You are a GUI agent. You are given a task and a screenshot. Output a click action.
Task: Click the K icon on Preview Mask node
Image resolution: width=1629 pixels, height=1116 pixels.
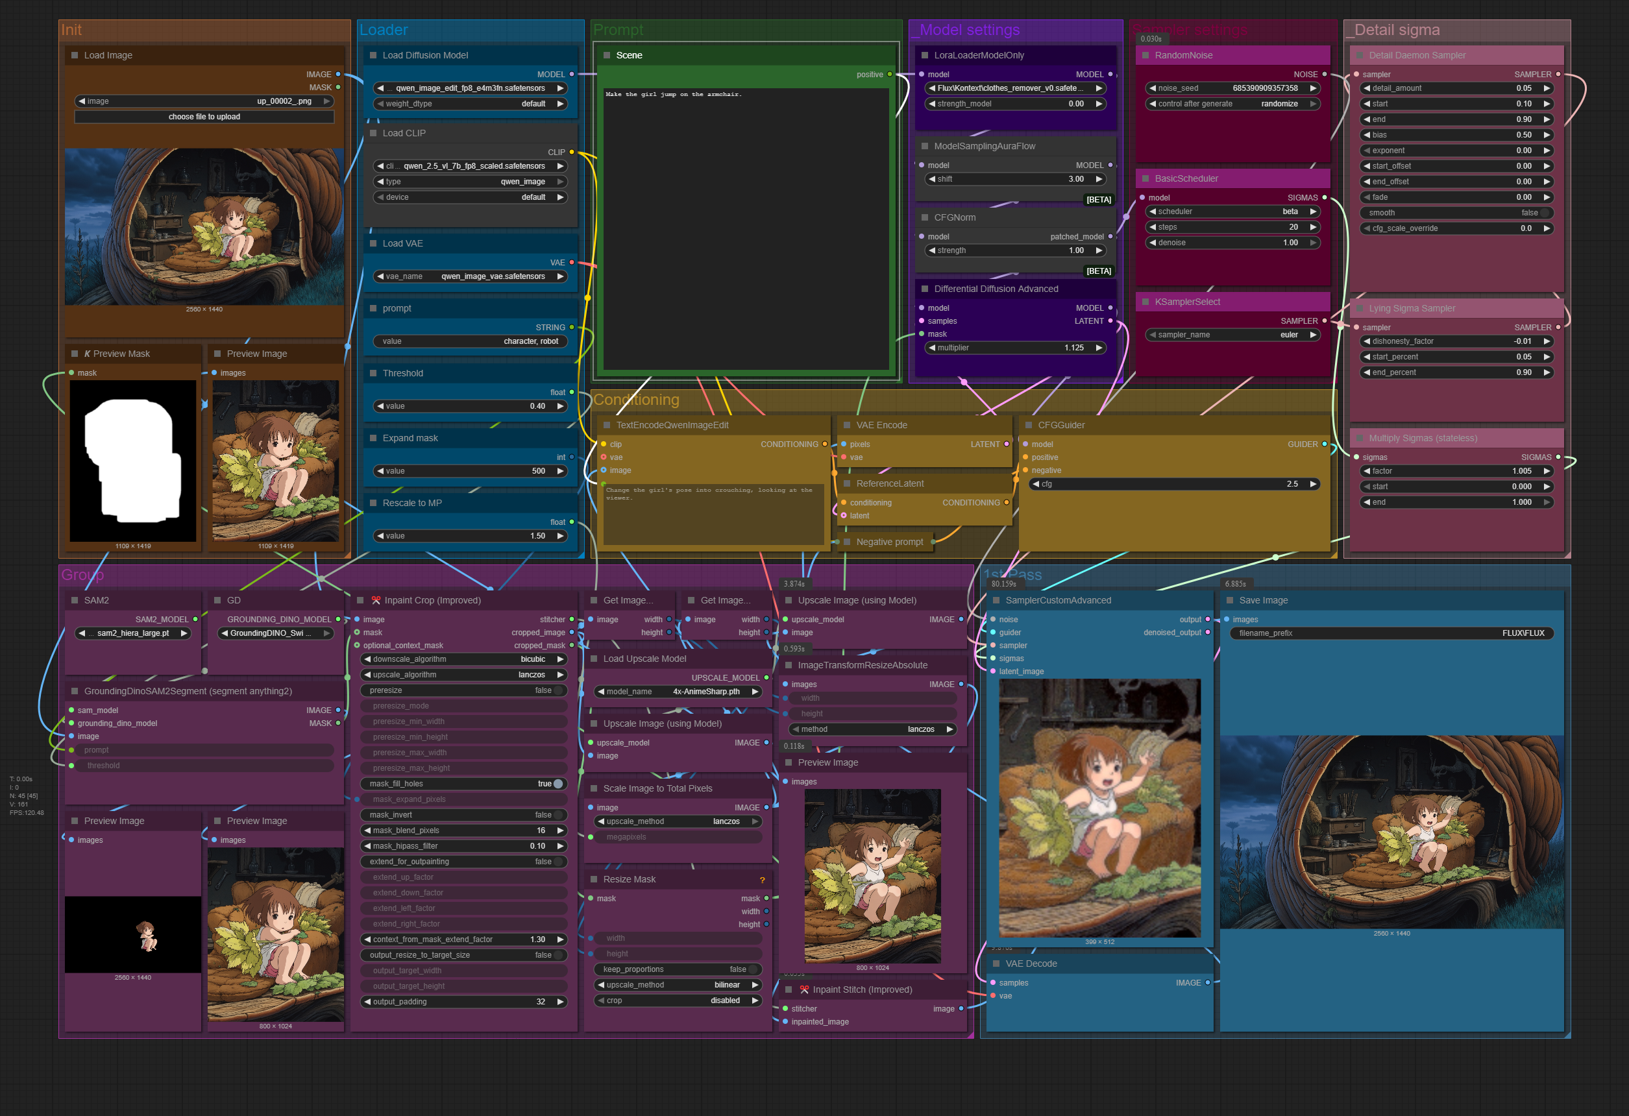click(x=88, y=354)
